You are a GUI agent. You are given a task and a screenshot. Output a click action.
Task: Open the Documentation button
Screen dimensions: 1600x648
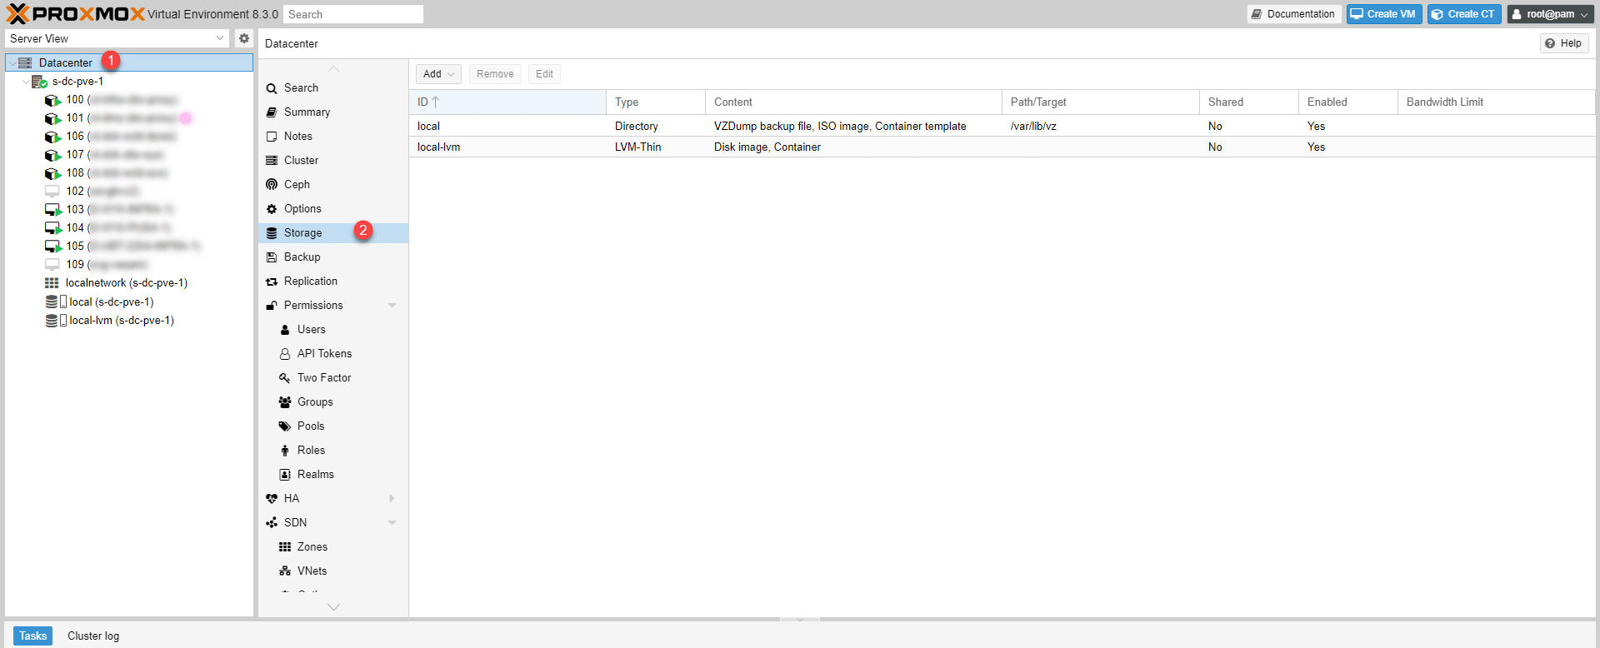point(1293,14)
